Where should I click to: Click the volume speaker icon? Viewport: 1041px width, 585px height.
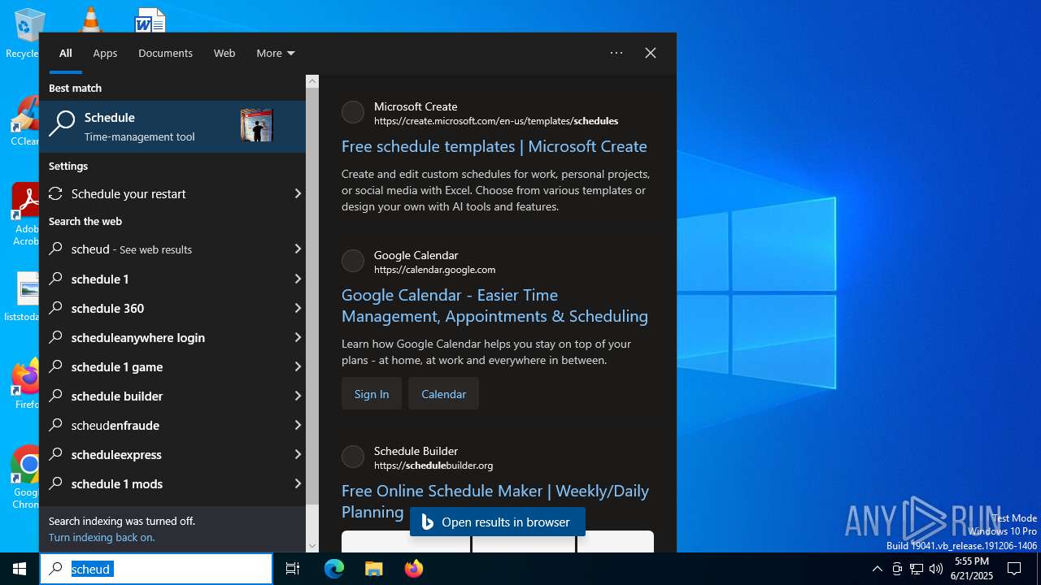click(x=936, y=569)
